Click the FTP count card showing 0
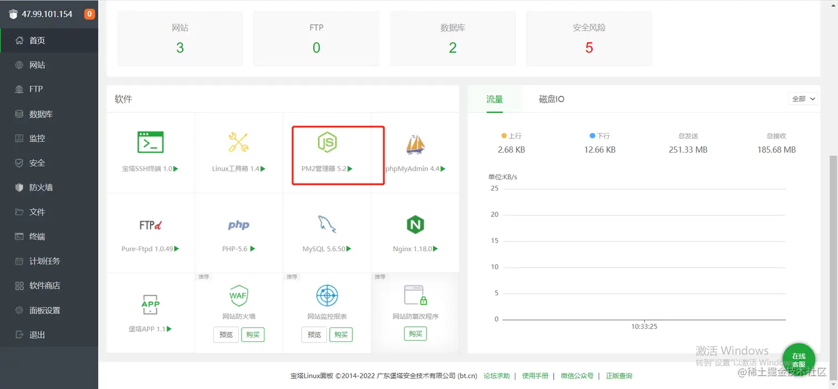The height and width of the screenshot is (389, 838). [316, 38]
